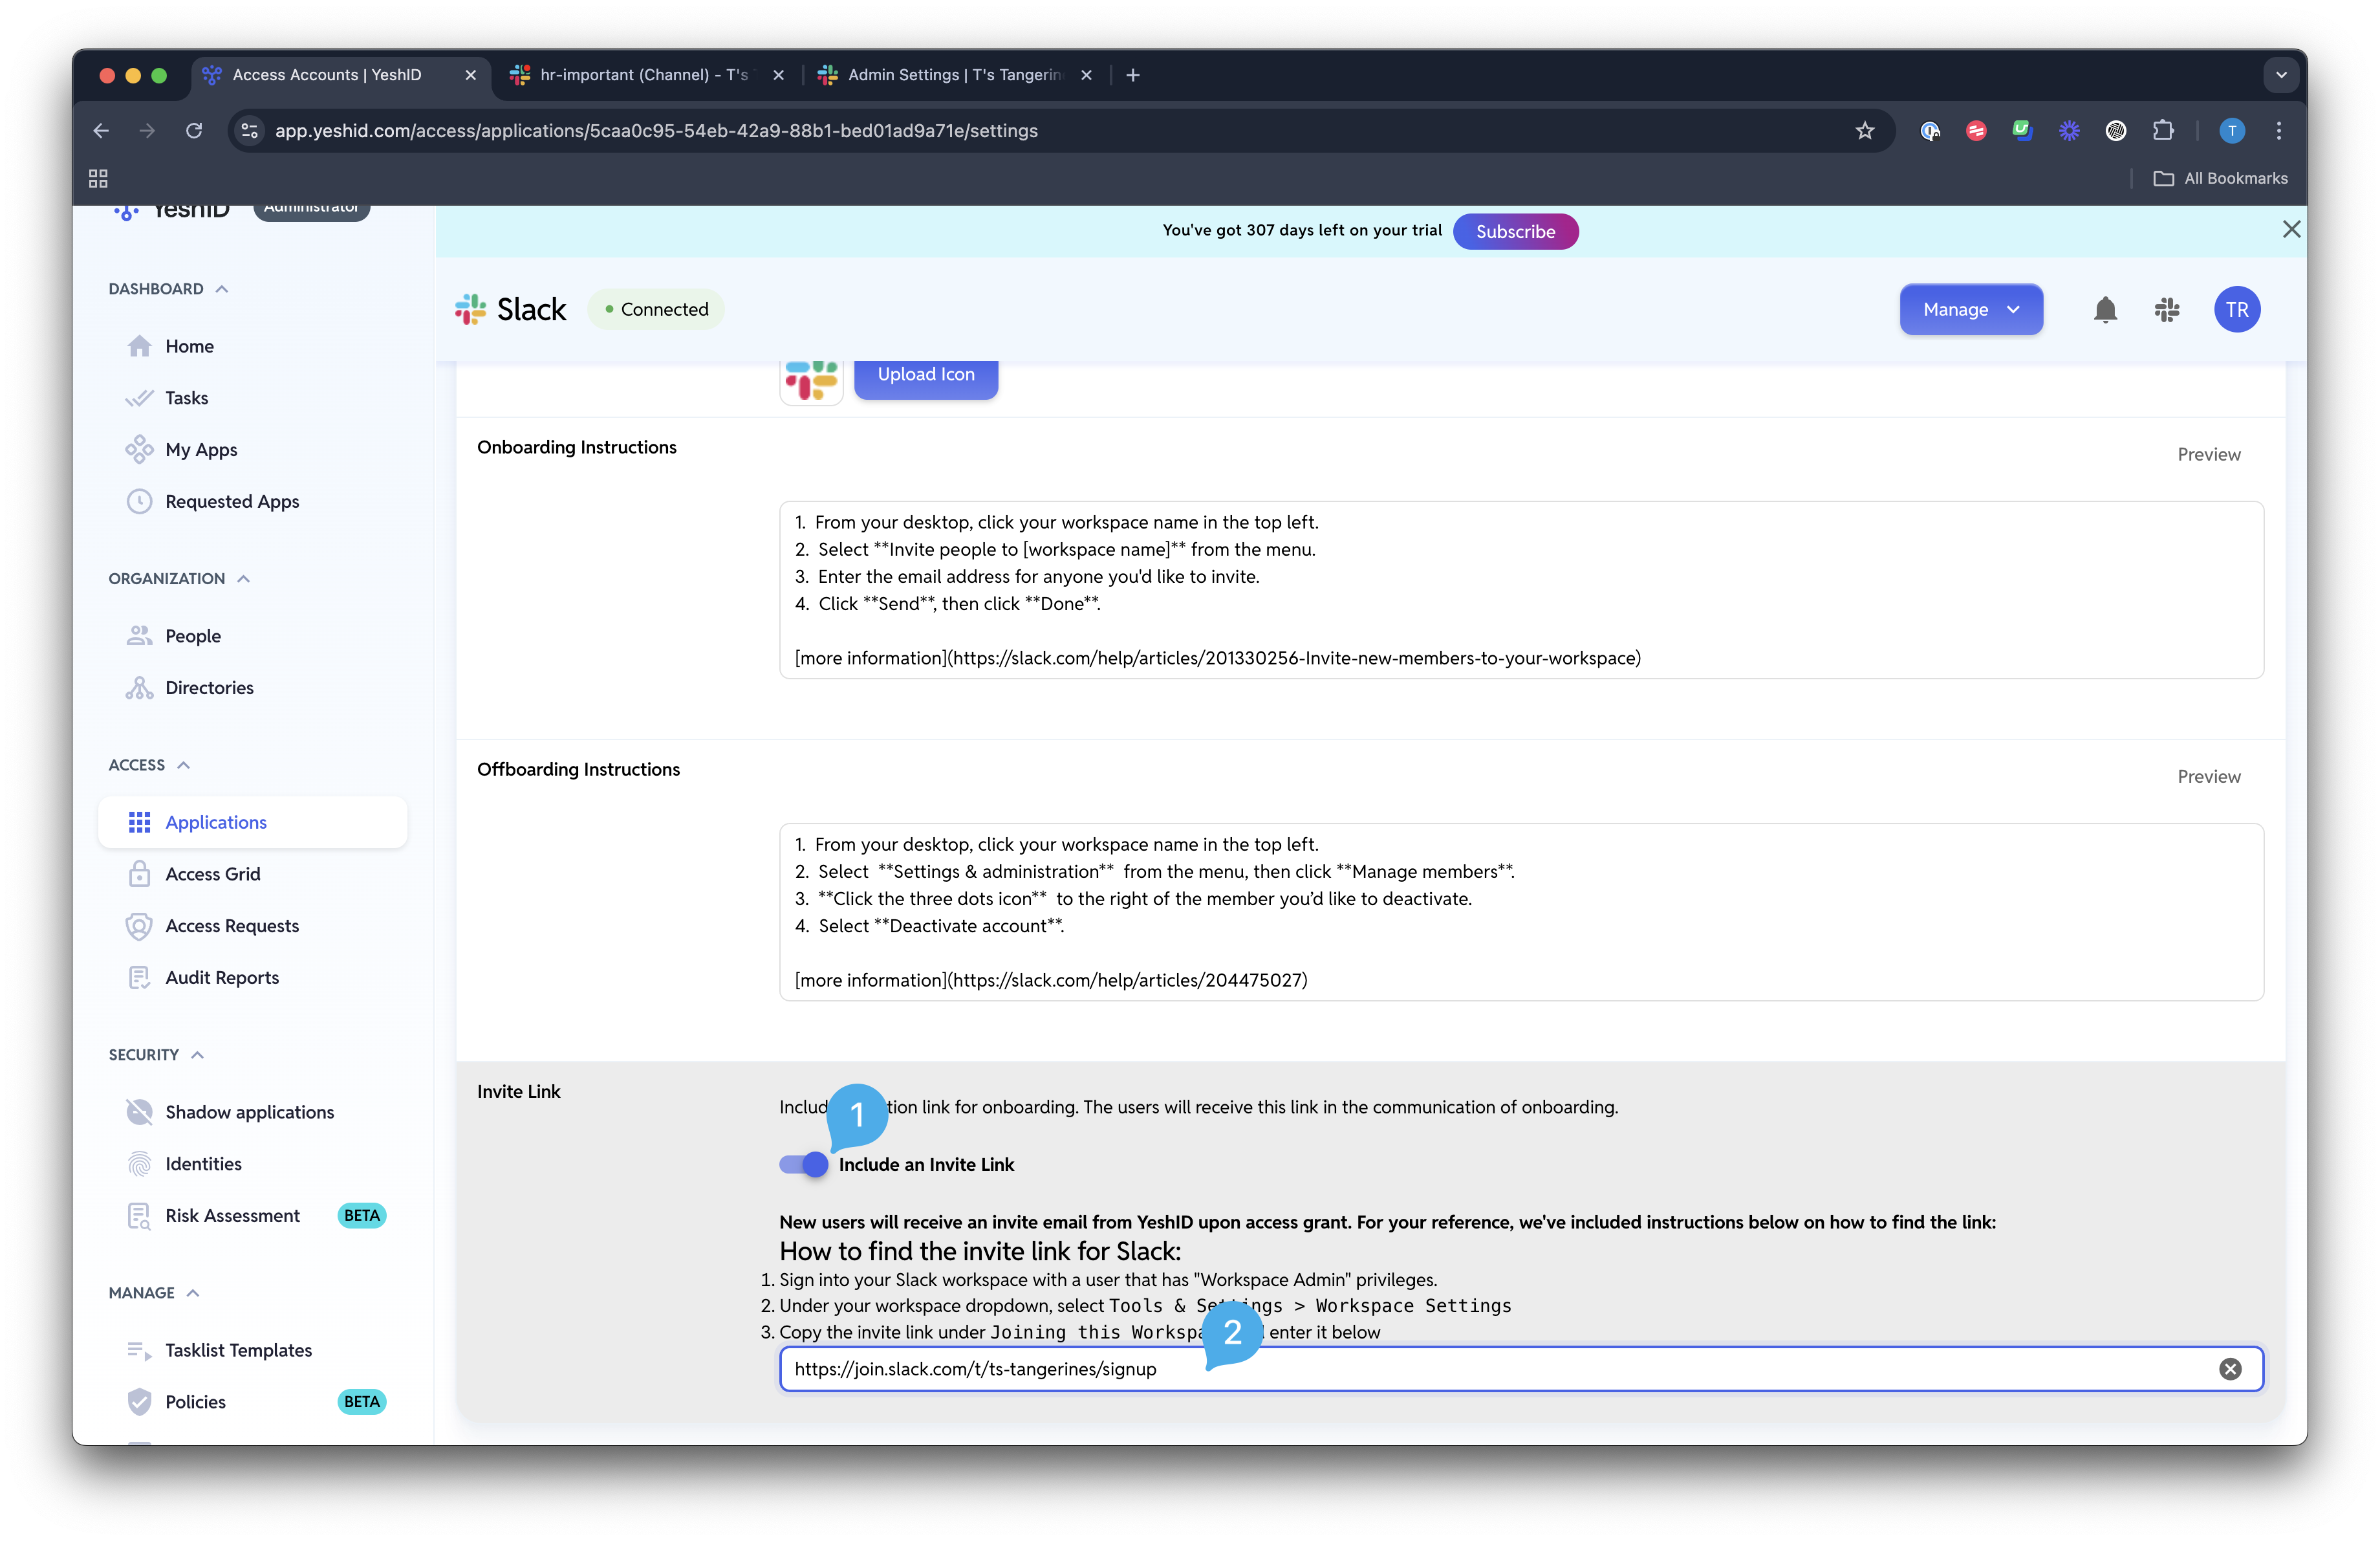Click into the Slack invite link field
The width and height of the screenshot is (2380, 1541).
tap(1500, 1369)
